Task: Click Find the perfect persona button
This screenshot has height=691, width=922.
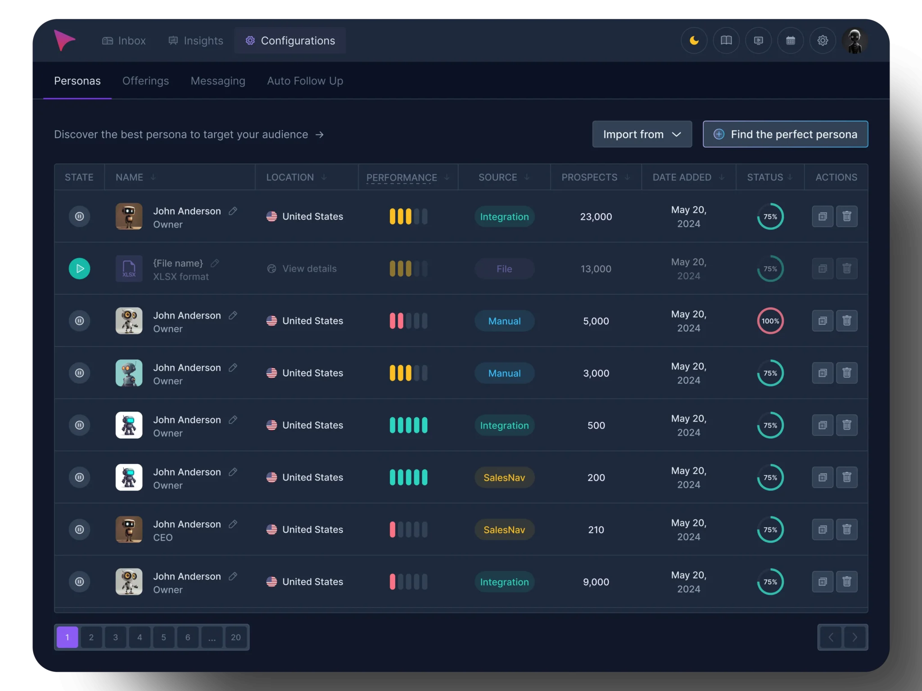Action: (785, 134)
